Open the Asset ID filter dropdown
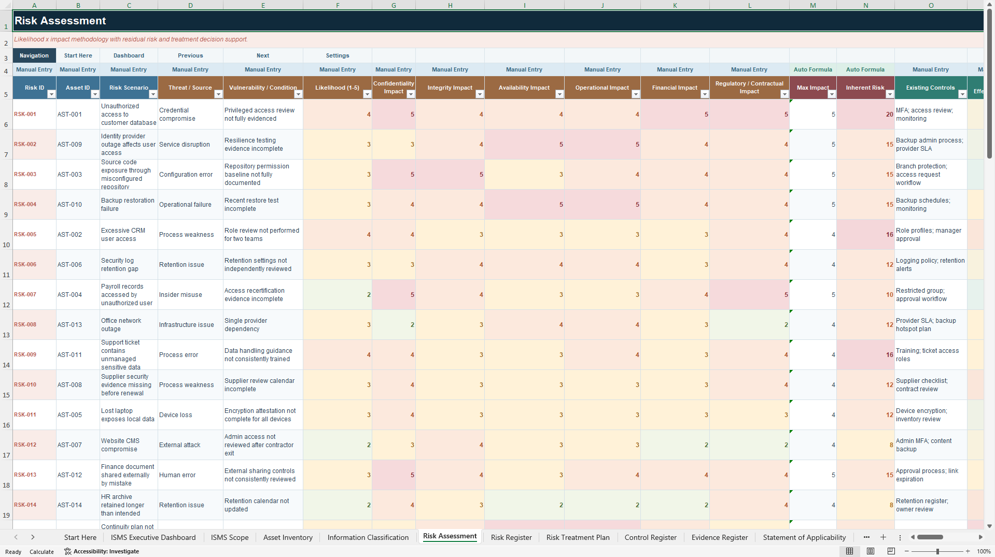This screenshot has width=995, height=557. pos(95,94)
